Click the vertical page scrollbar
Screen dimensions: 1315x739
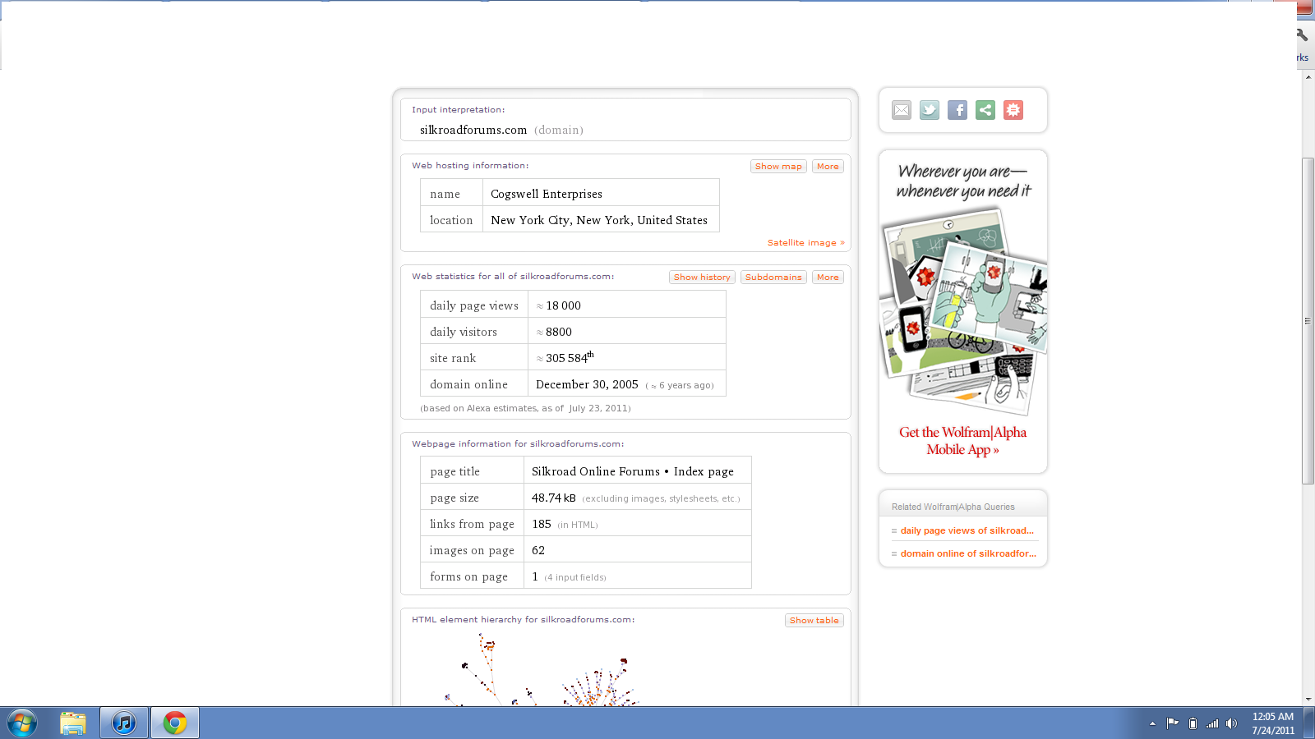[x=1308, y=320]
